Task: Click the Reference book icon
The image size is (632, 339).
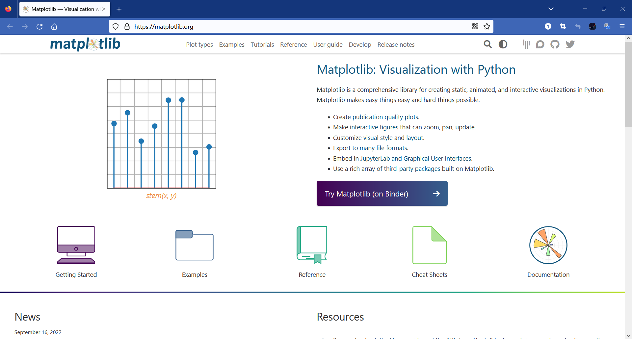Action: tap(312, 245)
